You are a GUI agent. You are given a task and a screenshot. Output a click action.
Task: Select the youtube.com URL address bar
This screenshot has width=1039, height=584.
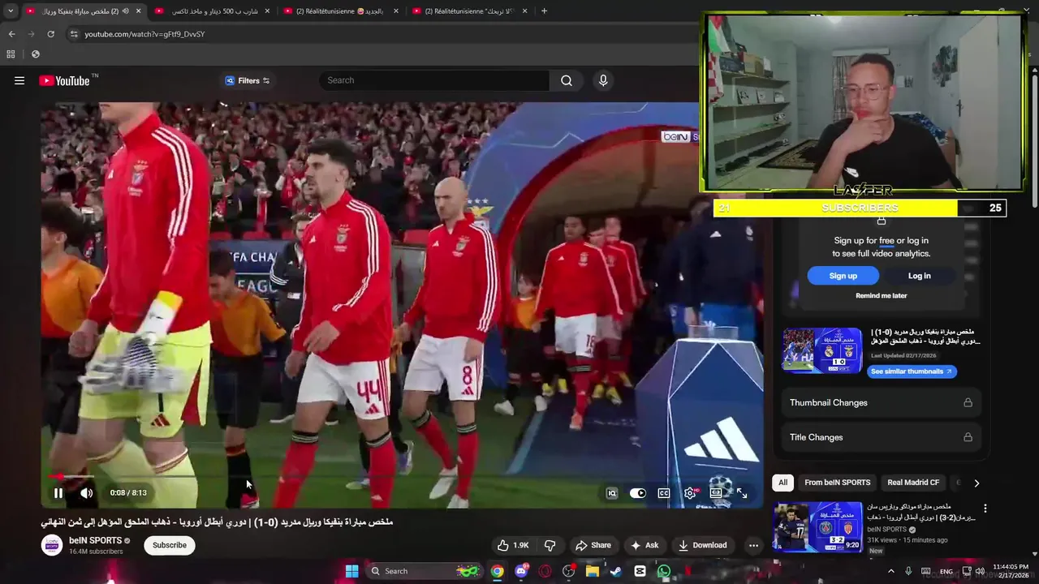coord(144,34)
